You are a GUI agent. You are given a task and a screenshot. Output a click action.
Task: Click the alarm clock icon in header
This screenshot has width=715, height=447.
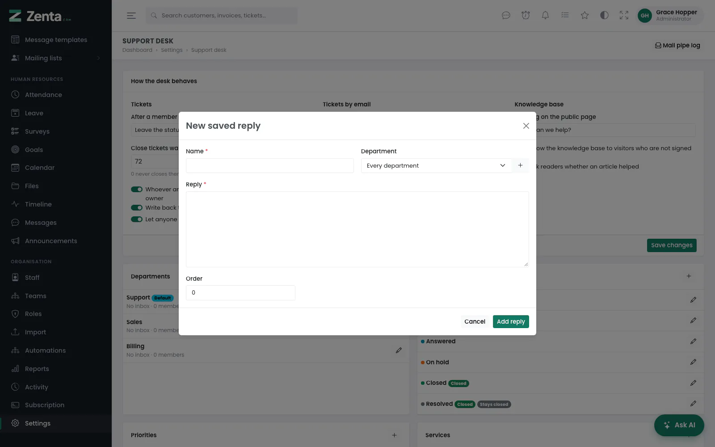[526, 15]
